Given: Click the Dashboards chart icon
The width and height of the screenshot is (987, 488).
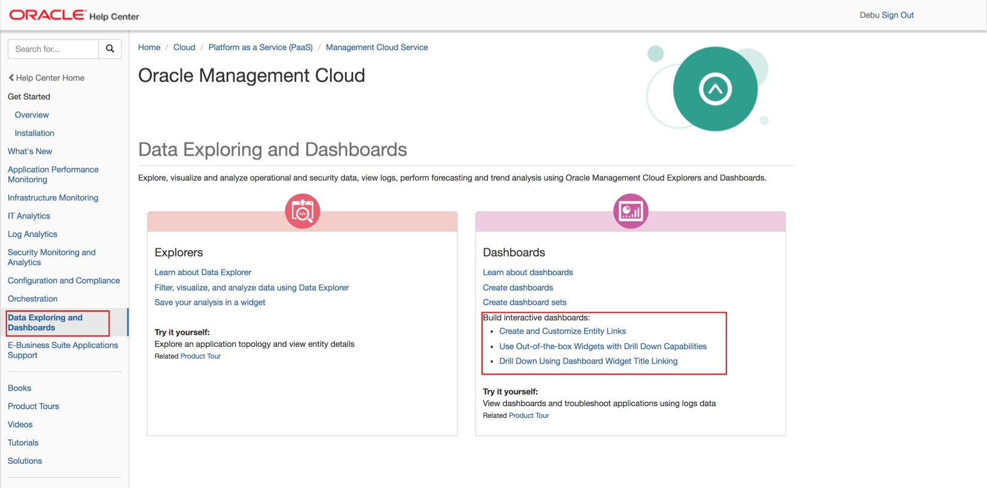Looking at the screenshot, I should [630, 211].
